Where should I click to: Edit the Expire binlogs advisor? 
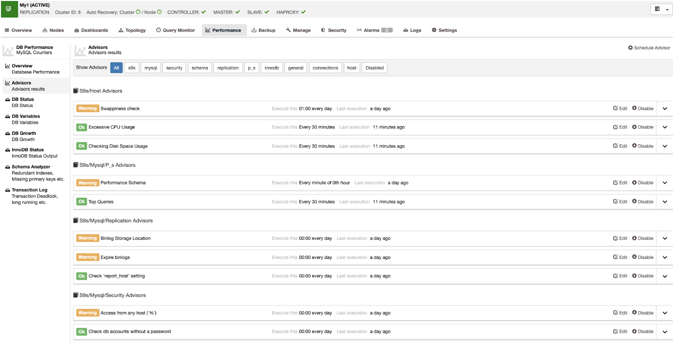(620, 257)
